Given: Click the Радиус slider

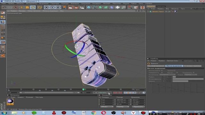Looking at the screenshot, I should point(188,77).
